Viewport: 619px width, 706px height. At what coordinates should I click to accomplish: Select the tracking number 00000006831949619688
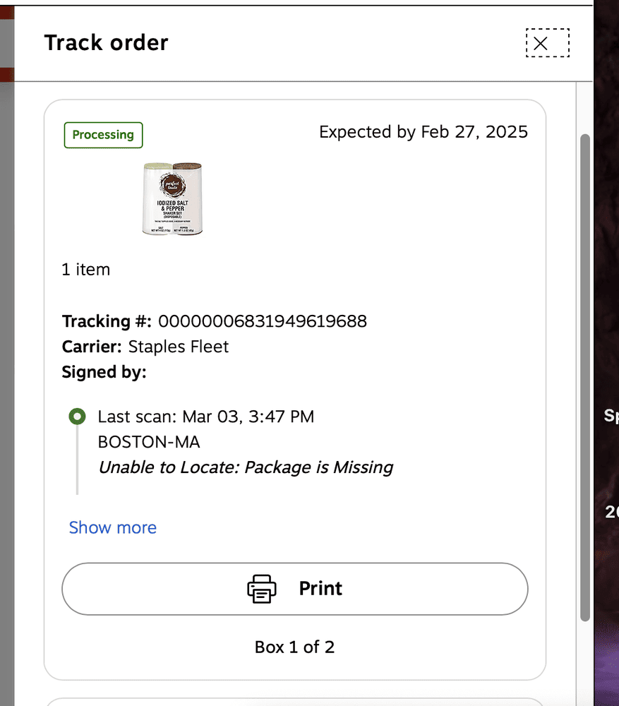click(x=263, y=321)
